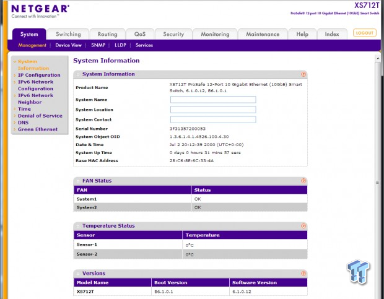Click software version 6.1.0.12 cell
Screen dimensions: 384x299
(x=268, y=292)
